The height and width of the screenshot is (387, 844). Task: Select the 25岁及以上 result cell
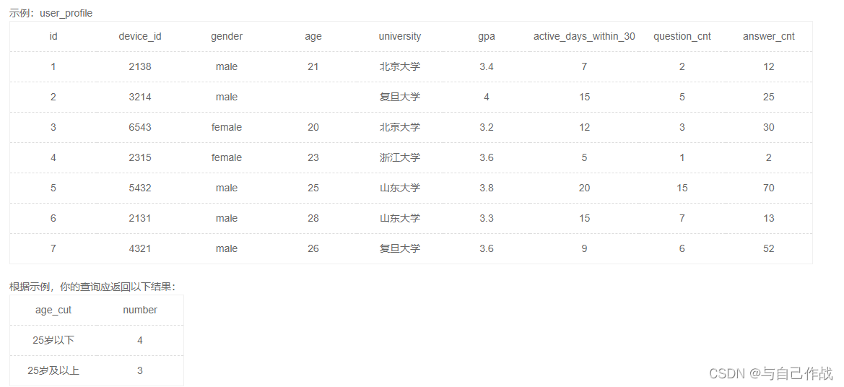(53, 370)
